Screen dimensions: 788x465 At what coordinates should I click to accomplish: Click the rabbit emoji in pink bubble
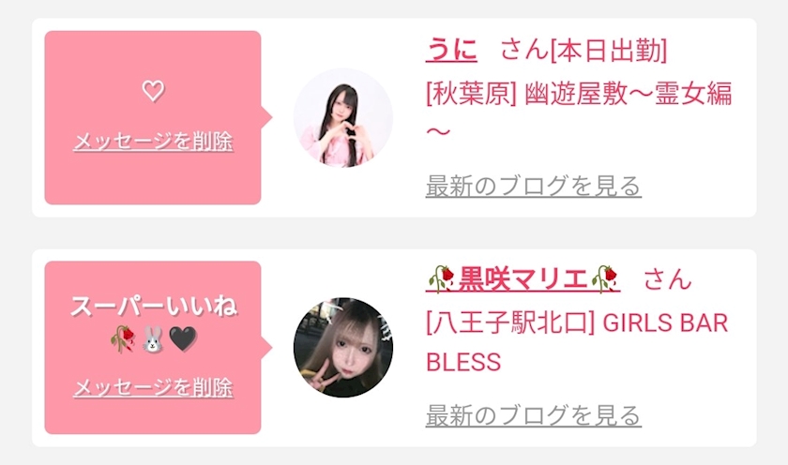153,339
